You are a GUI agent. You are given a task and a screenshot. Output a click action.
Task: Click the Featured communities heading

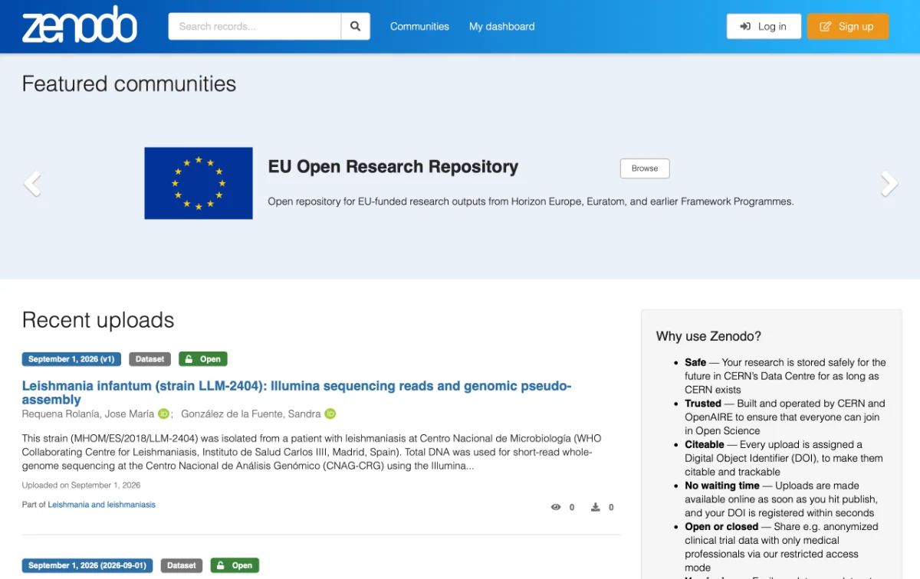point(129,83)
